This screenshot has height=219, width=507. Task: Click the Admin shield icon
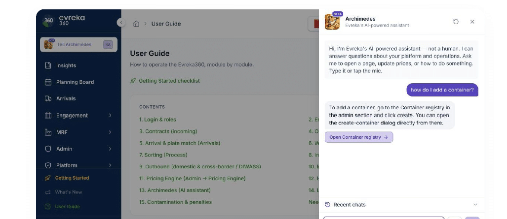(48, 149)
